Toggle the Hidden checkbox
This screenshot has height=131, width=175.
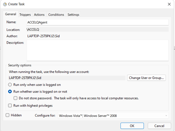[x=8, y=115]
